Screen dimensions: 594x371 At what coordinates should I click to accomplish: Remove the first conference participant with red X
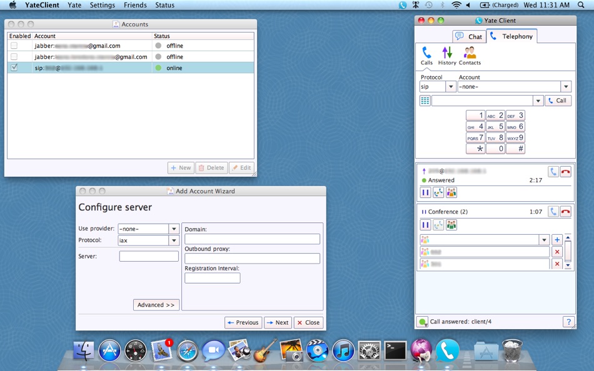(x=557, y=252)
